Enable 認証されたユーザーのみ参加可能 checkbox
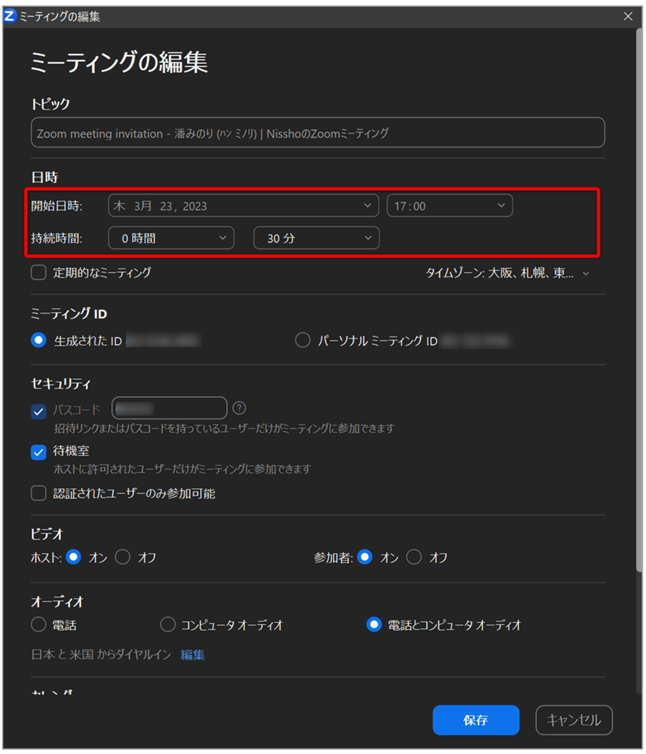Image resolution: width=646 pixels, height=754 pixels. [x=39, y=493]
